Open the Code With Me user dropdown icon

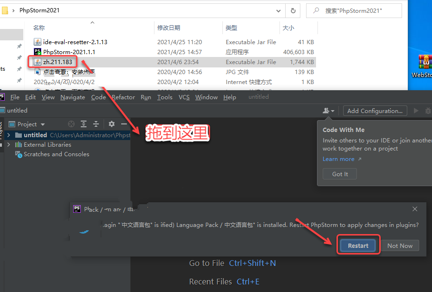328,111
